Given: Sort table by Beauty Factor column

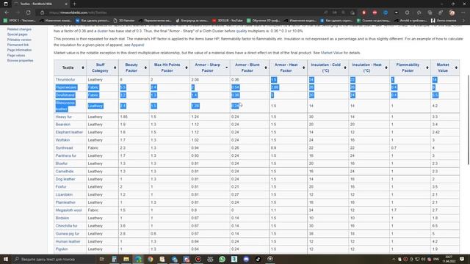Looking at the screenshot, I should click(x=134, y=67).
